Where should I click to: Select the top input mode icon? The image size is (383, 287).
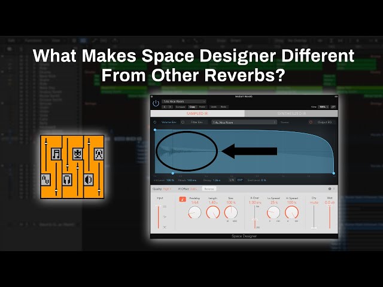point(165,207)
